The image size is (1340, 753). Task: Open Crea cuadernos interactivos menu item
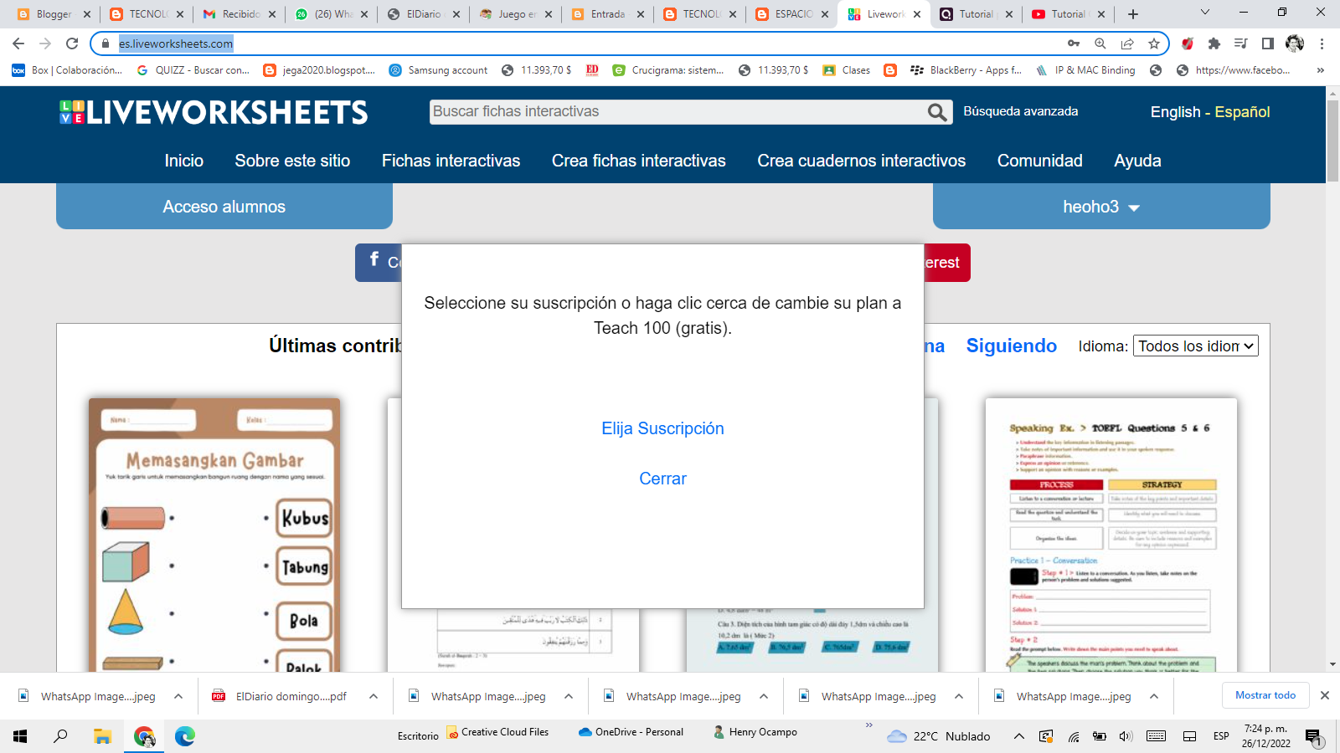point(862,161)
